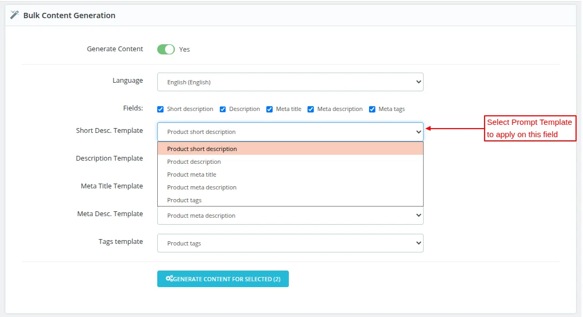Screen dimensions: 583x317
Task: Uncheck the Short description field checkbox
Action: (160, 109)
